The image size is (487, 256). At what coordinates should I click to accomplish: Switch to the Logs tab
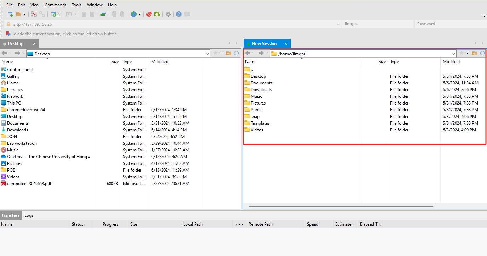pyautogui.click(x=29, y=215)
